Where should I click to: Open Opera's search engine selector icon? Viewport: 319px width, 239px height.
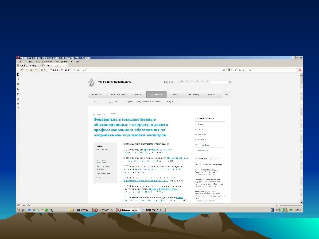tap(229, 70)
